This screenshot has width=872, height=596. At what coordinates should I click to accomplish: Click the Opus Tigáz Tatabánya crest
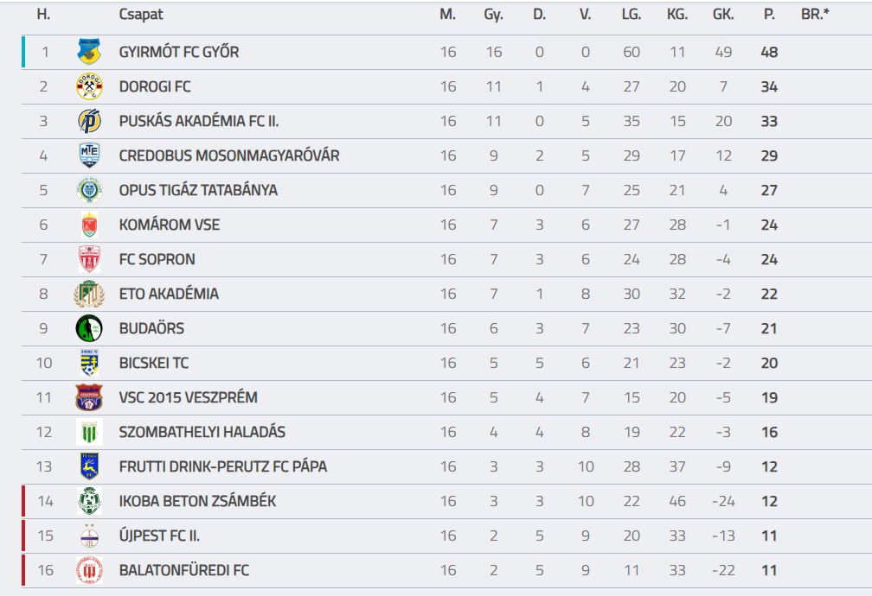click(x=89, y=190)
